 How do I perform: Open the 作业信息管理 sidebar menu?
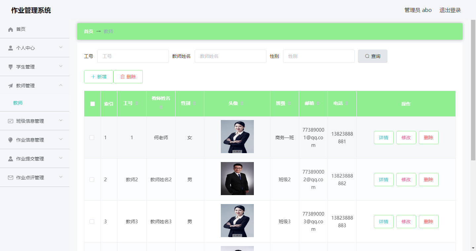tap(35, 140)
